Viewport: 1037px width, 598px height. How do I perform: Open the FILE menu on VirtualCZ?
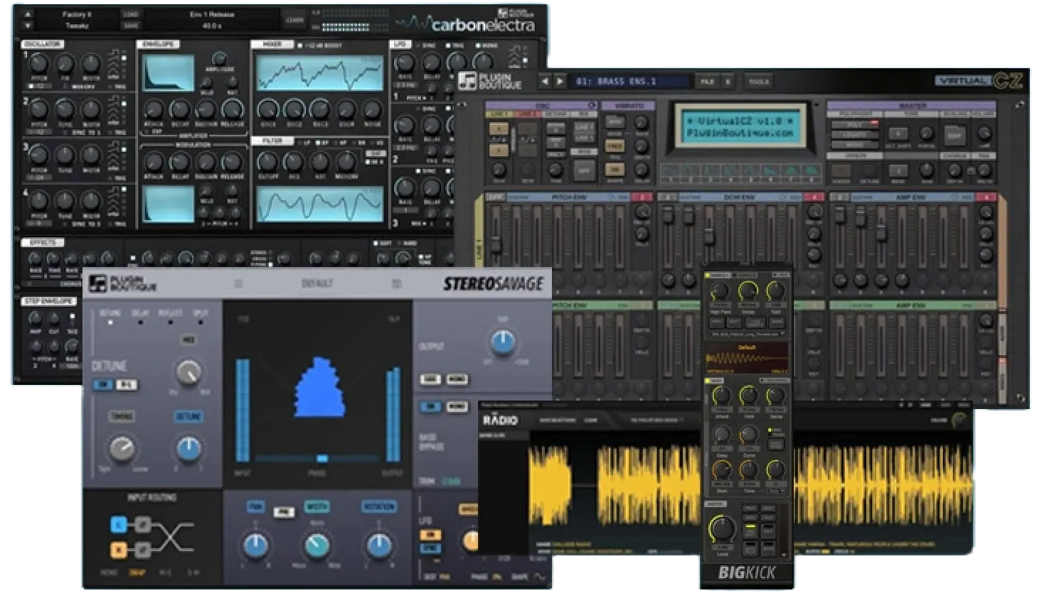click(707, 82)
